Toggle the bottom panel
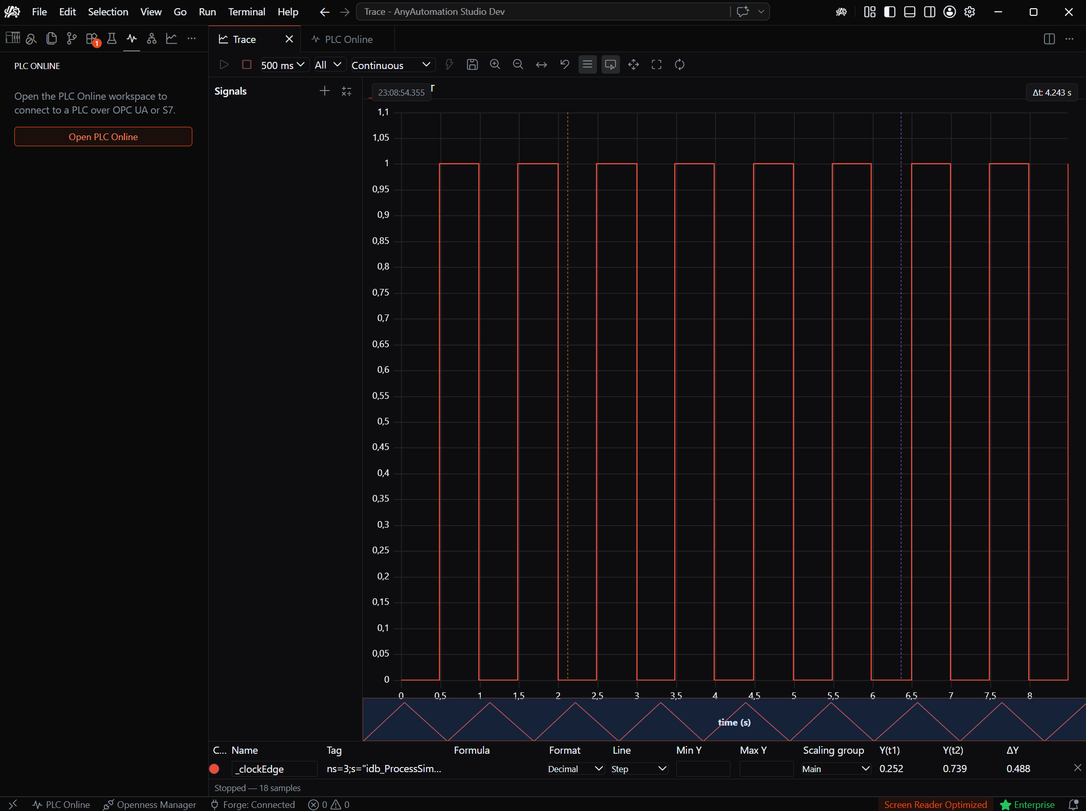 910,12
